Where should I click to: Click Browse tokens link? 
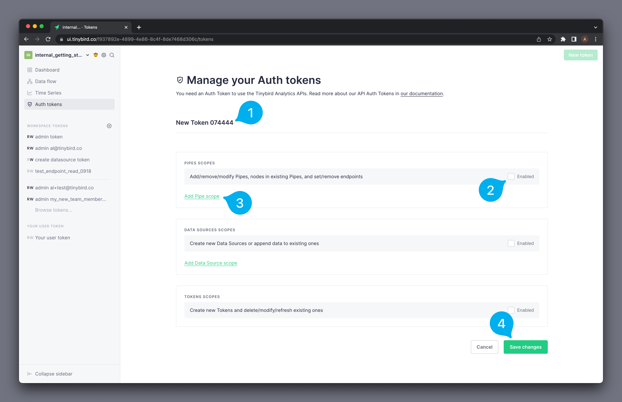click(53, 210)
